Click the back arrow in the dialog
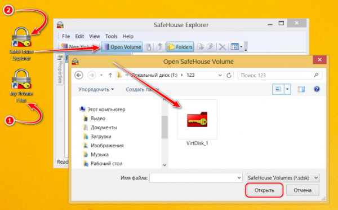This screenshot has width=338, height=210. click(79, 75)
